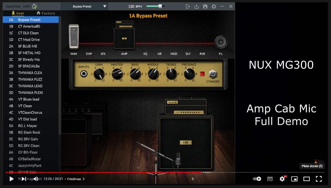Select the P.L speaker icon
This screenshot has width=331, height=188.
(221, 42)
